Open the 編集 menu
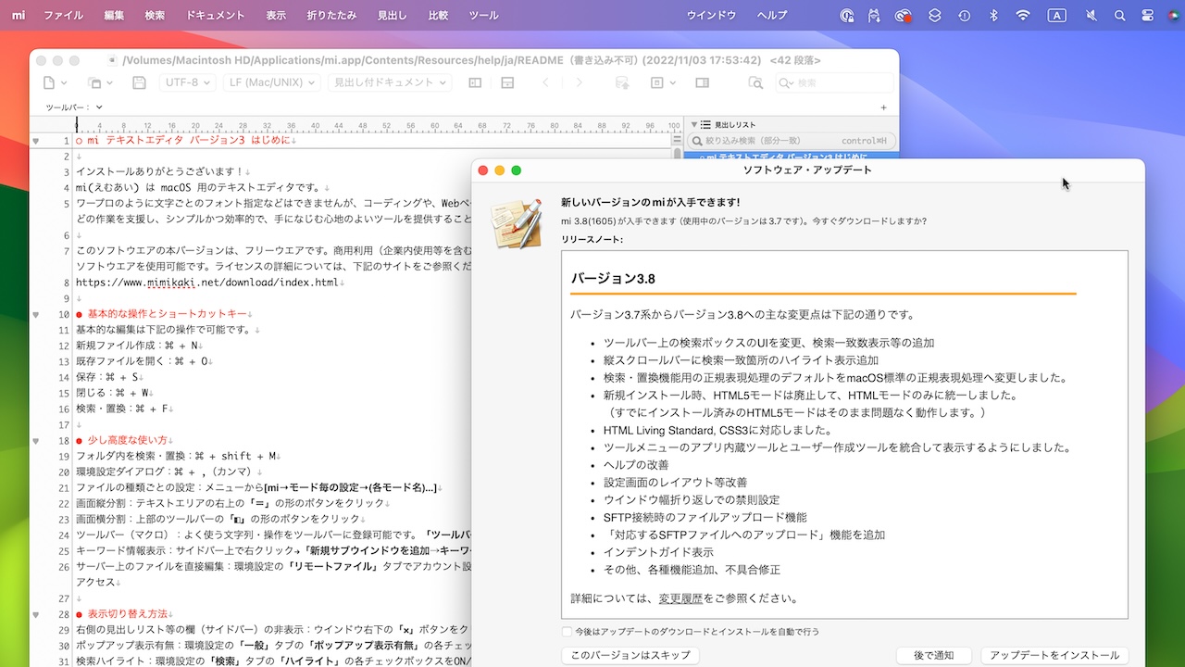The width and height of the screenshot is (1185, 667). [x=115, y=15]
